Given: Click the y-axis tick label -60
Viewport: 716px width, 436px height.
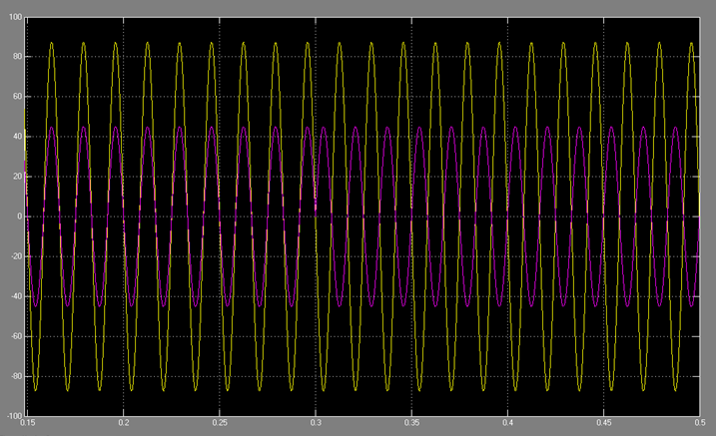Looking at the screenshot, I should pos(16,336).
